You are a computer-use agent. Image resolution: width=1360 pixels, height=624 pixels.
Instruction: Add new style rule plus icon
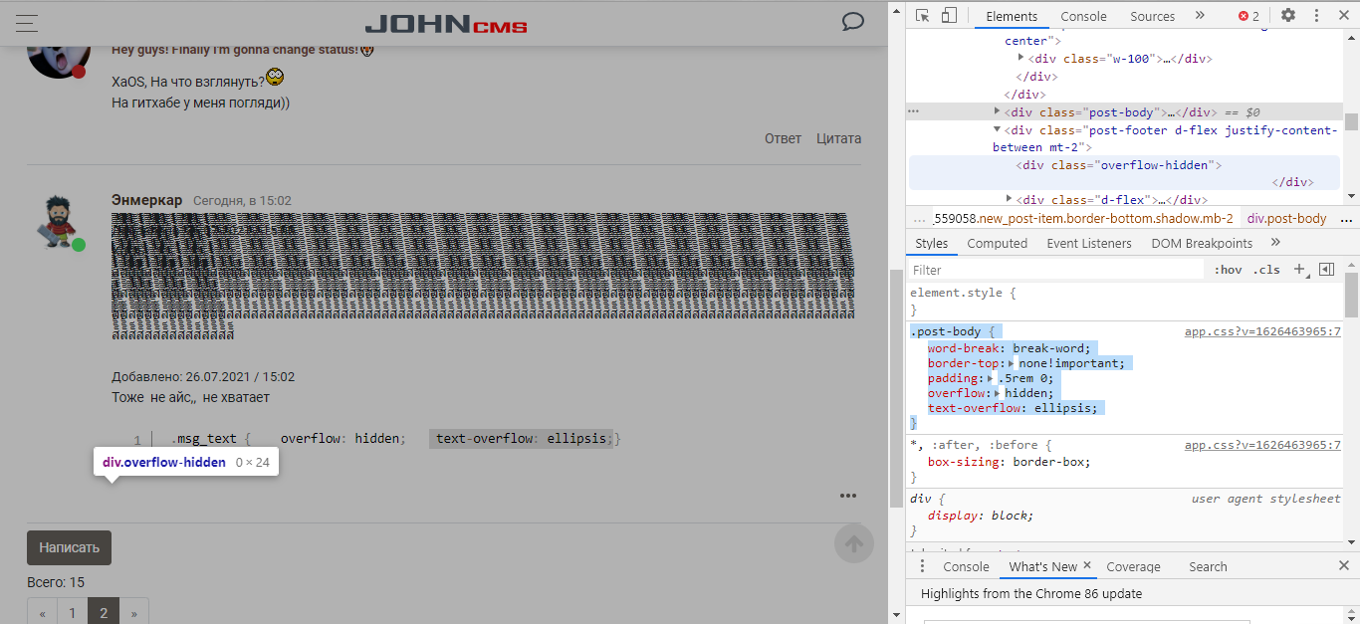(x=1299, y=270)
